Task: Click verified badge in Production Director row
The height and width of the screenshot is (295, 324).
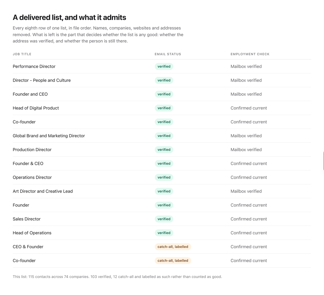Action: (x=164, y=150)
